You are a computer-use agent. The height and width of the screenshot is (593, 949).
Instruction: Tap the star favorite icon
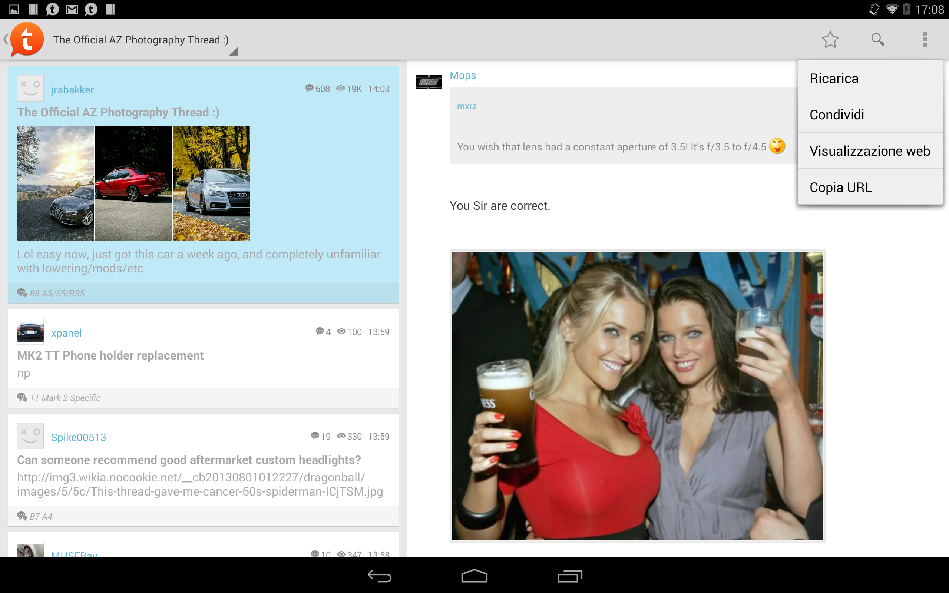(830, 40)
